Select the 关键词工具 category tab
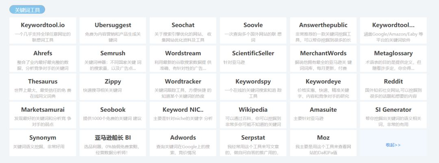 (27, 10)
